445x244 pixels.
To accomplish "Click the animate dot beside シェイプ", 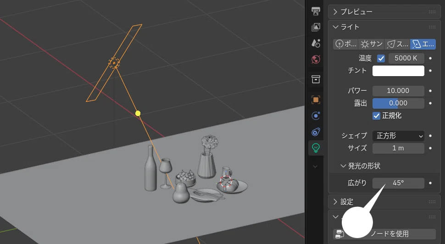I will pos(430,136).
